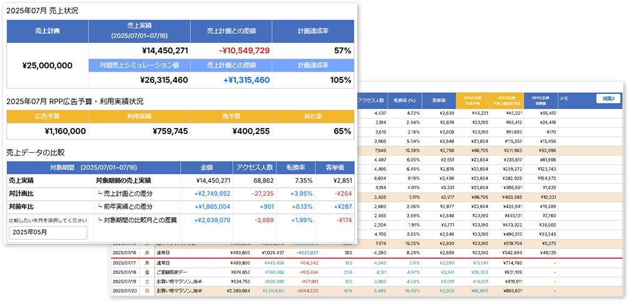Screen dimensions: 629x302
Task: Select the 2025/07/20 date row
Action: click(124, 291)
